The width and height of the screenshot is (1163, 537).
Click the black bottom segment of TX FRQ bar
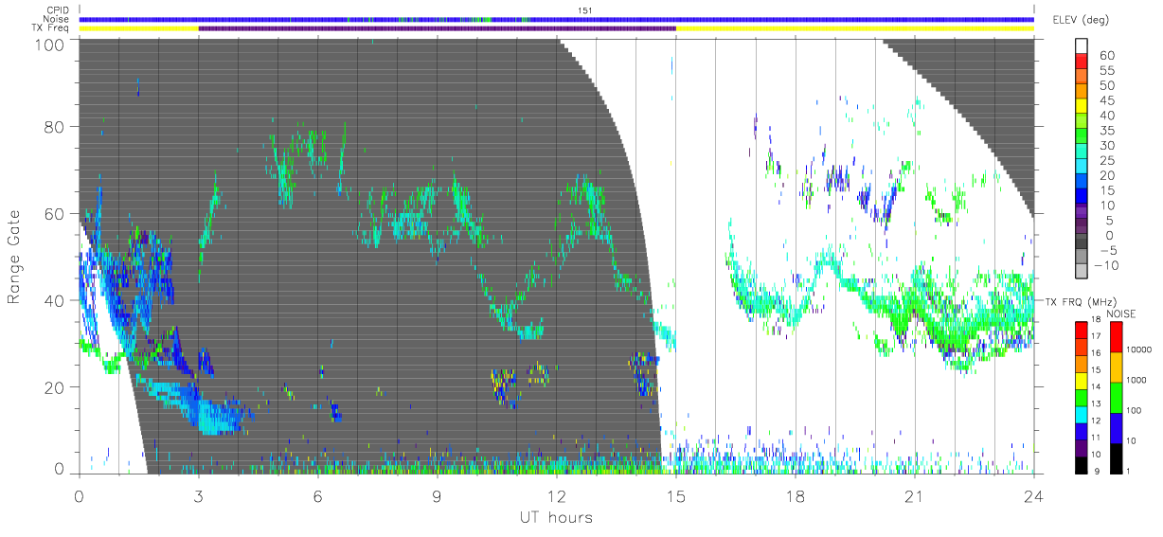pyautogui.click(x=1082, y=464)
